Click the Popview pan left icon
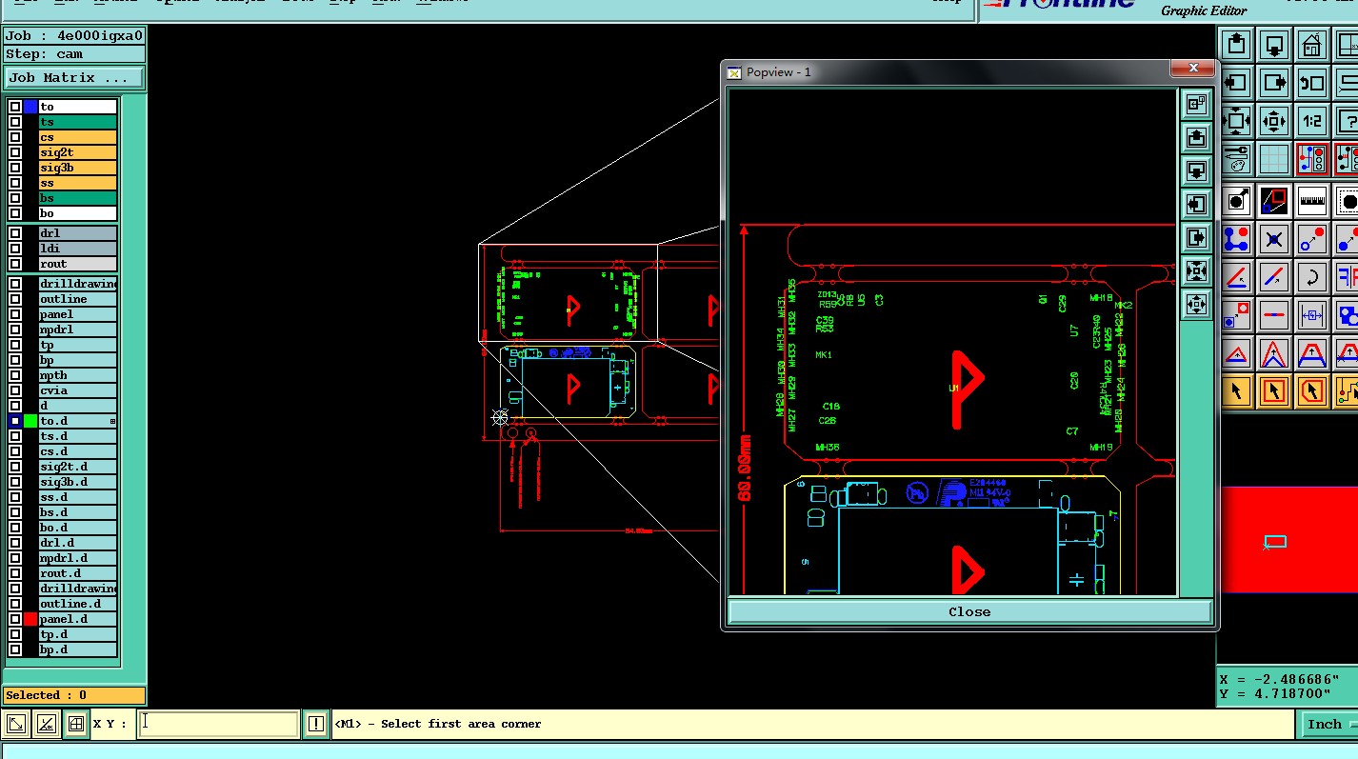The height and width of the screenshot is (759, 1358). pyautogui.click(x=1197, y=204)
